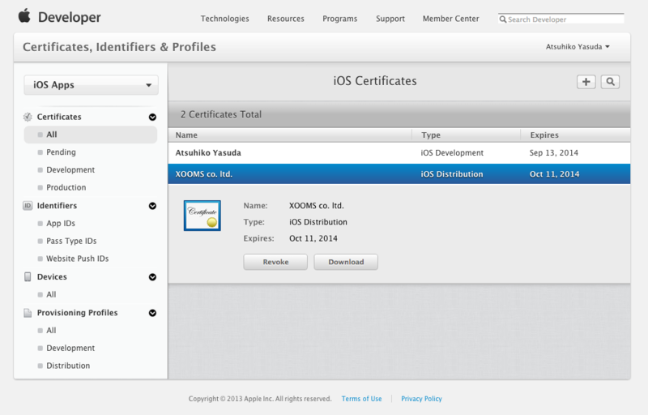Click the Developer title text
Screen dimensions: 648x415
(70, 17)
